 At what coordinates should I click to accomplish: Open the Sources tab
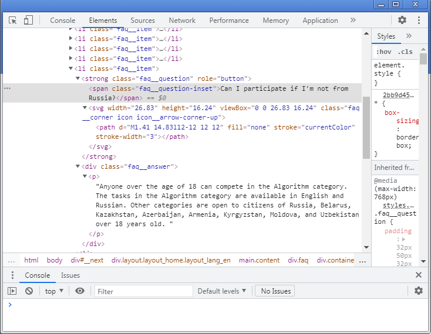point(143,21)
